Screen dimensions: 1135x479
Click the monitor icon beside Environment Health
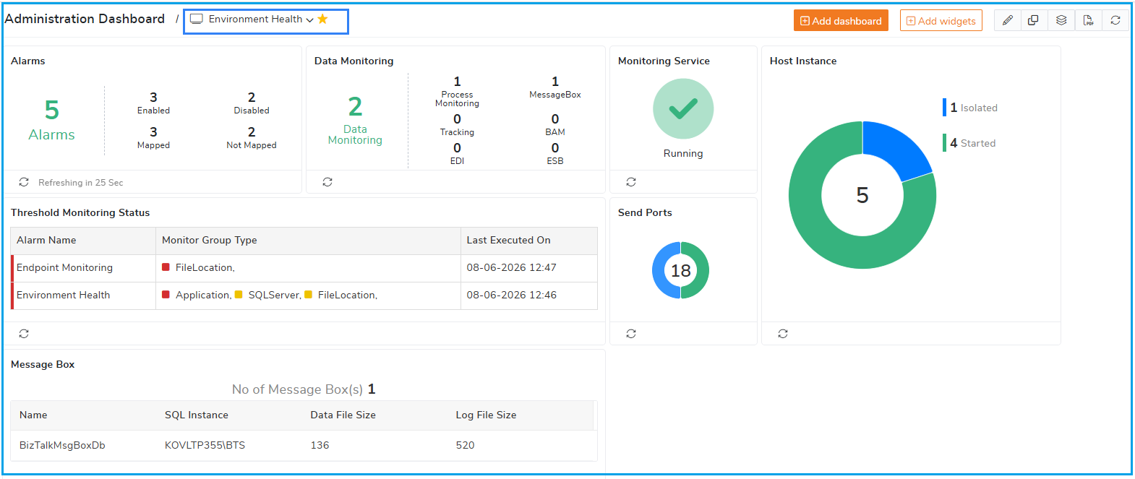point(196,19)
